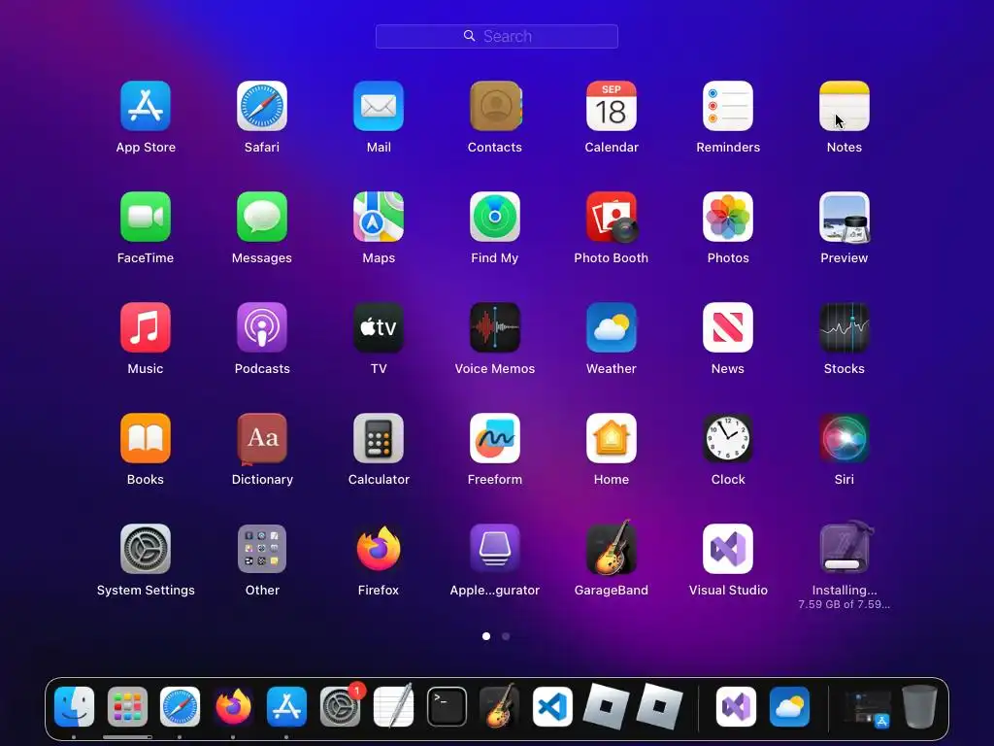Select the first Launchpad page dot
994x746 pixels.
[x=486, y=636]
